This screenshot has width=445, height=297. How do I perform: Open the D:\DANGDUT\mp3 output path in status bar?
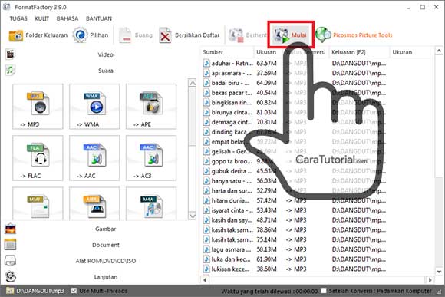[35, 291]
